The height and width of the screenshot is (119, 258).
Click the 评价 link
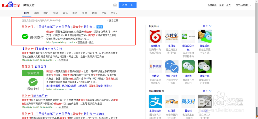91,42
